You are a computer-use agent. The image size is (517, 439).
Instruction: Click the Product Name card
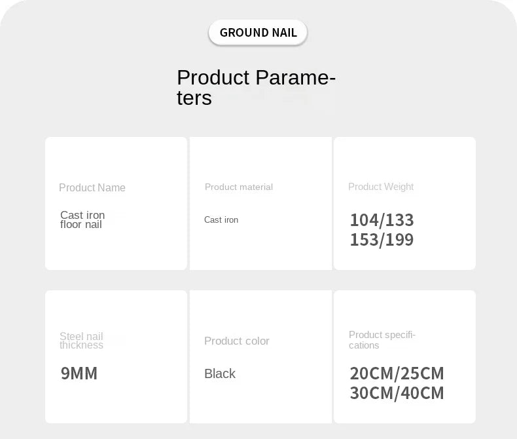116,203
